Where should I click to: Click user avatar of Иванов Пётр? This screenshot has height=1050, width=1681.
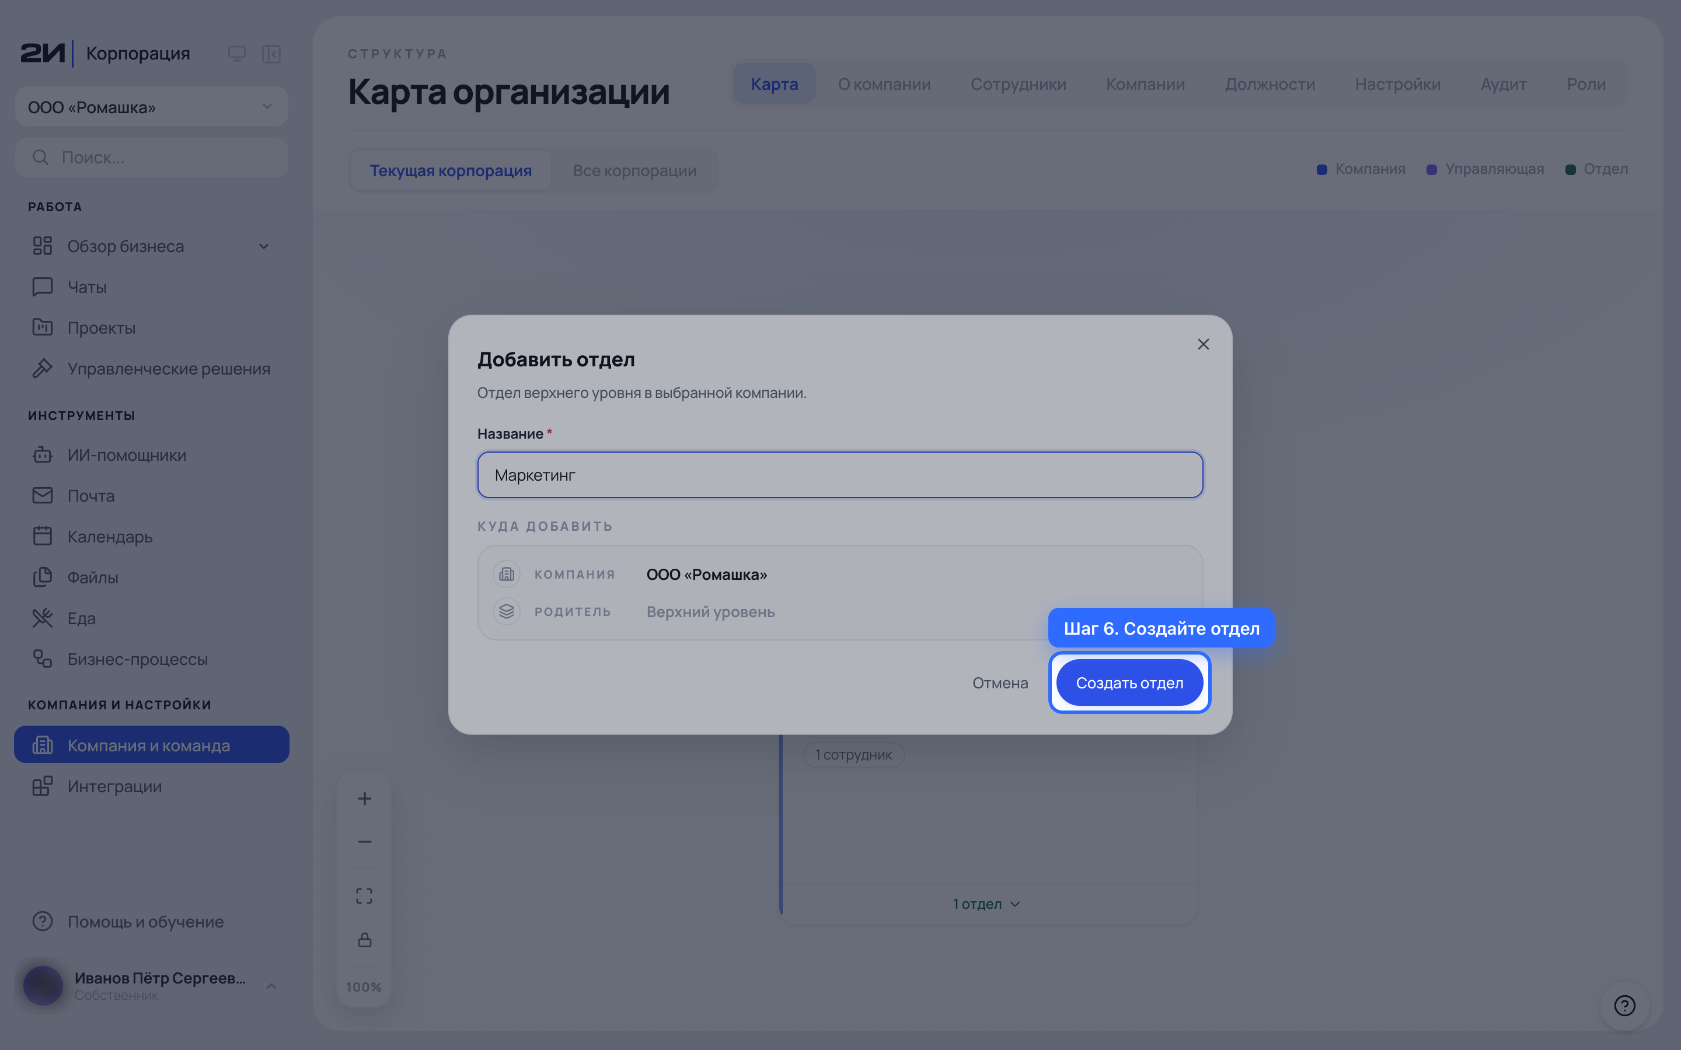43,985
